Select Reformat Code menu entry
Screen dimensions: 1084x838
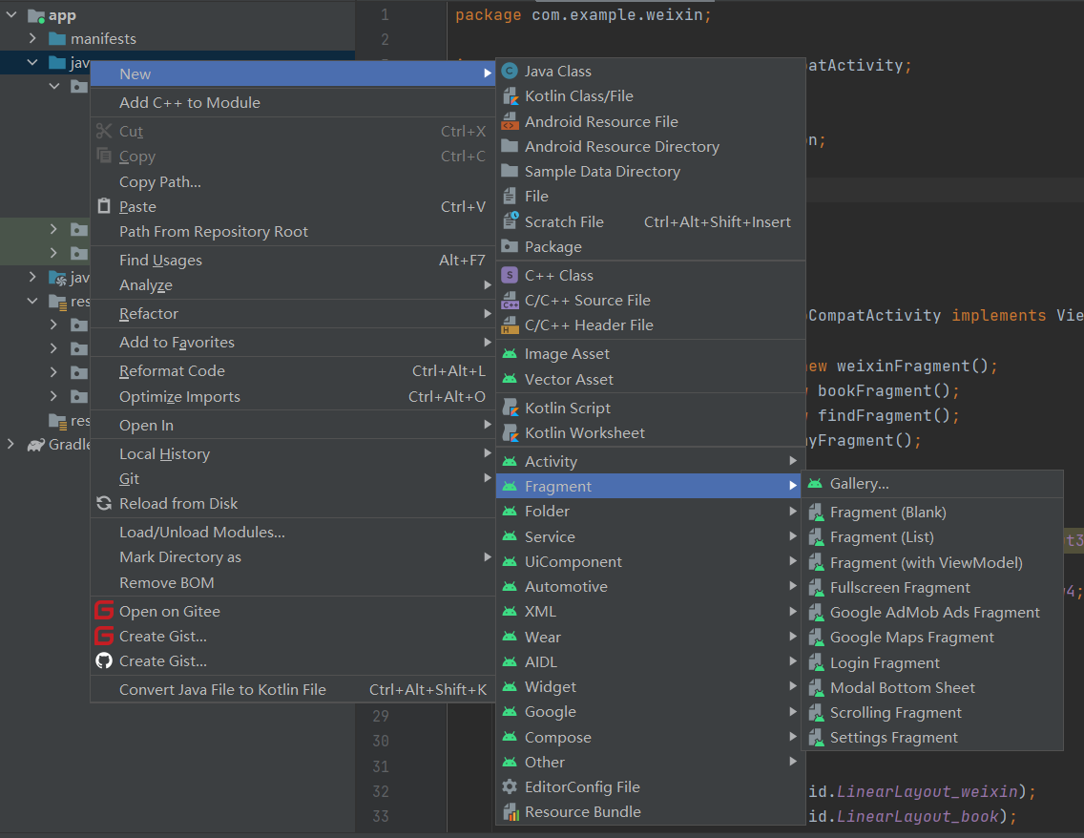click(x=292, y=370)
